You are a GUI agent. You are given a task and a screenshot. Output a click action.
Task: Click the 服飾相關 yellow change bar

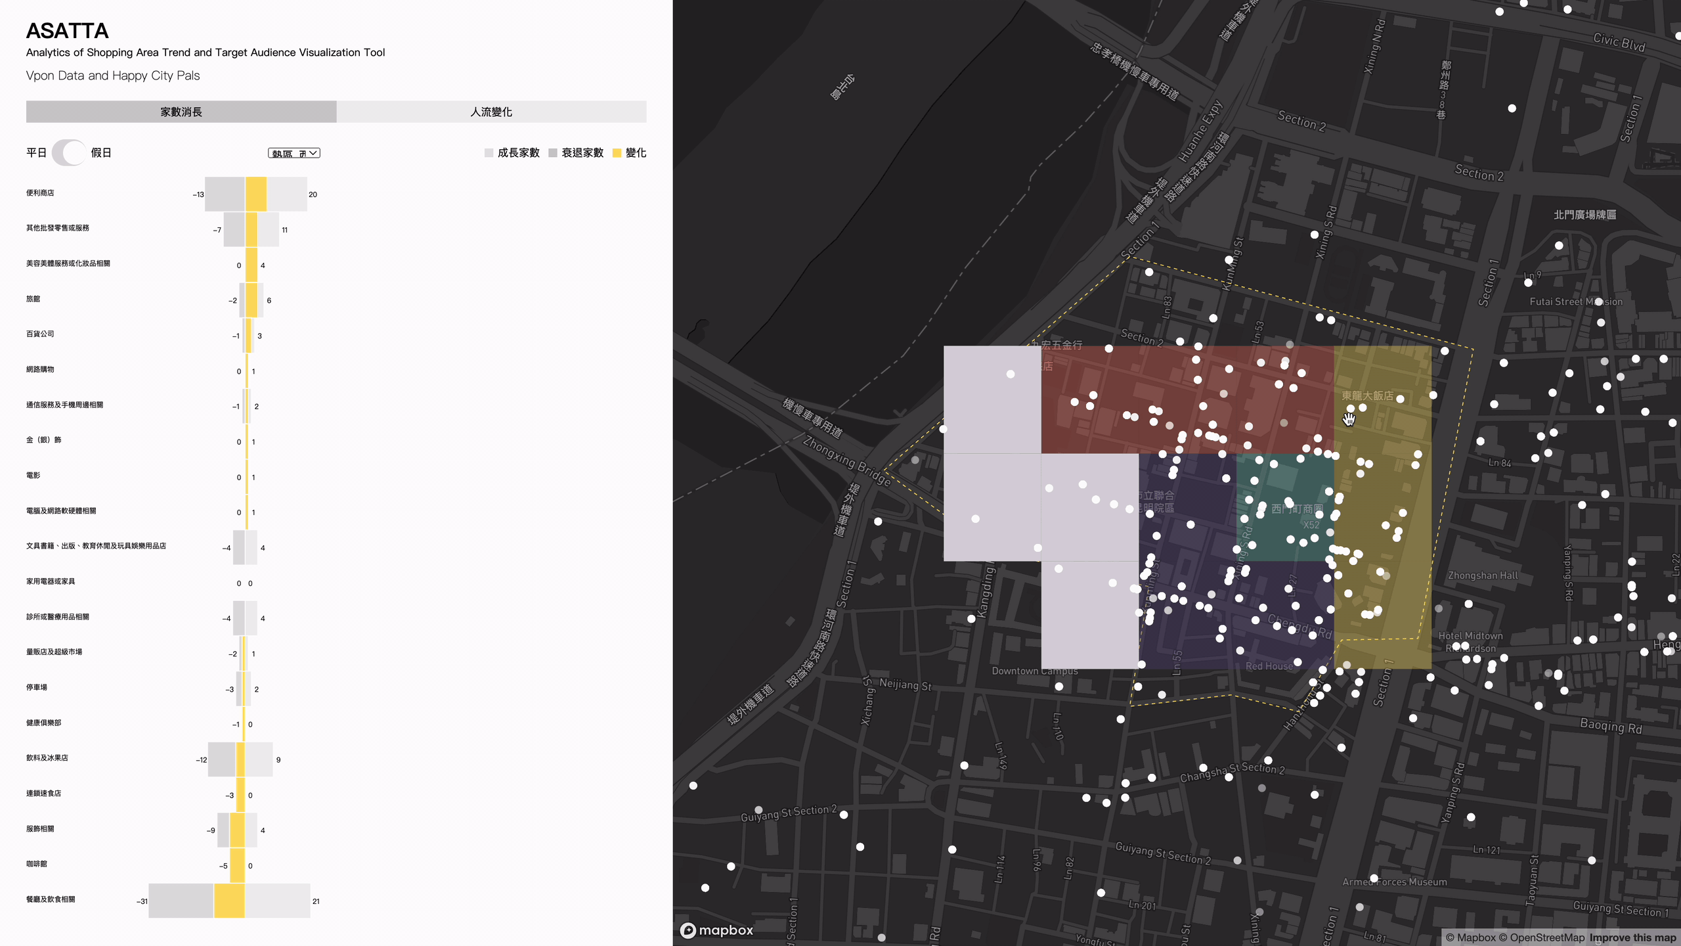[x=237, y=830]
